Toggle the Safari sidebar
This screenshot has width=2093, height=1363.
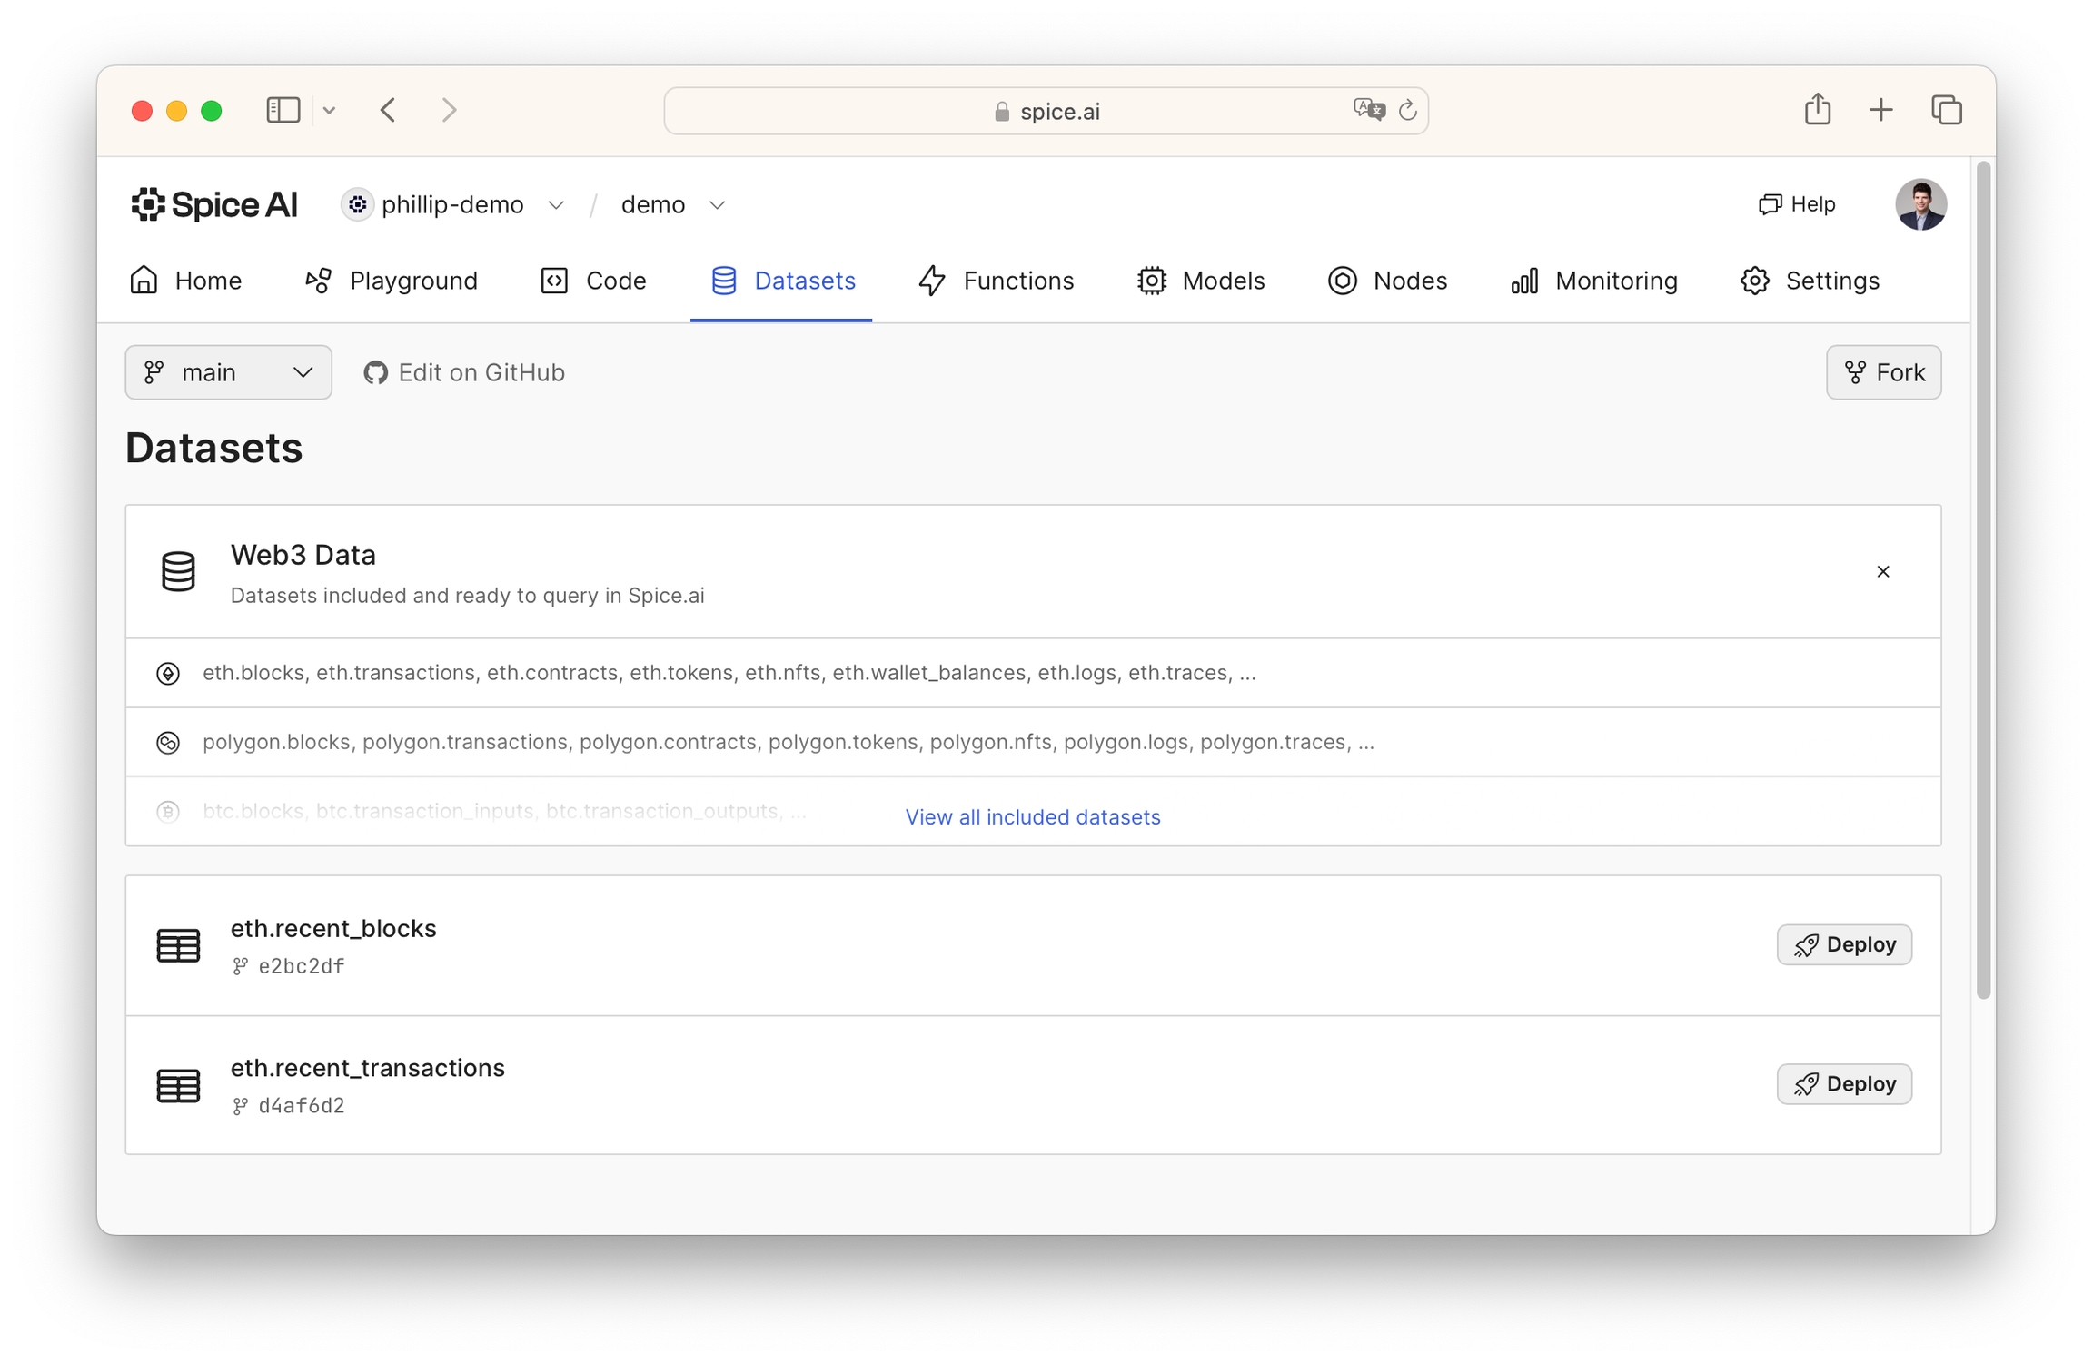283,110
